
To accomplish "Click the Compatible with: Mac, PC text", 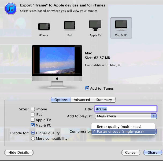I will tap(103, 65).
